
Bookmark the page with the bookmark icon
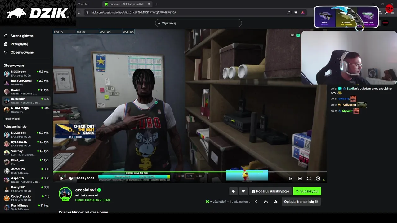point(79,12)
